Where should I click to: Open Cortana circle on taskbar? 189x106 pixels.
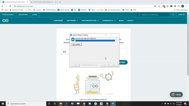49,104
